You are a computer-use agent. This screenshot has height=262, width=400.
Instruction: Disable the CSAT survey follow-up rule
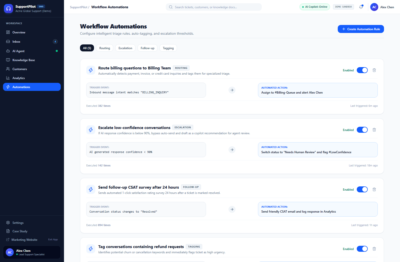click(362, 189)
